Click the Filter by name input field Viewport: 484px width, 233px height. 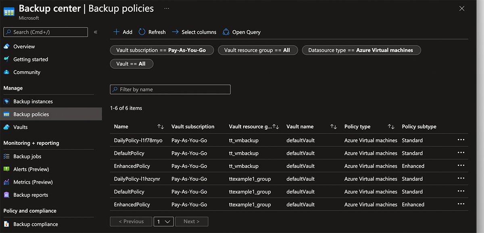(170, 89)
